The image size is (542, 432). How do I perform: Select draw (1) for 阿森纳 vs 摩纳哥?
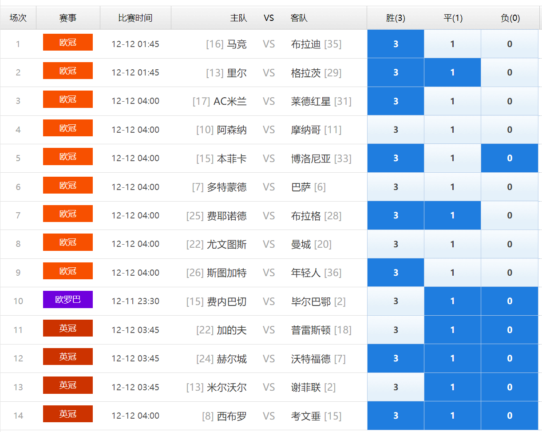[x=452, y=130]
